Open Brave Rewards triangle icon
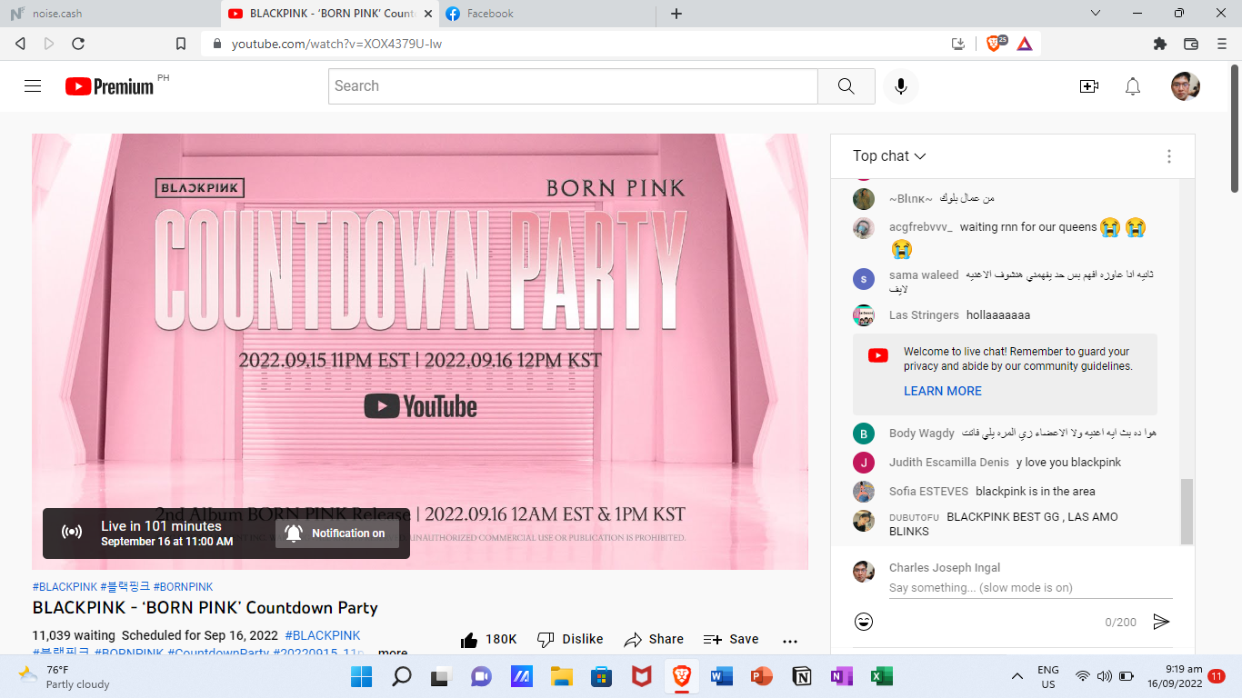1242x698 pixels. coord(1025,44)
